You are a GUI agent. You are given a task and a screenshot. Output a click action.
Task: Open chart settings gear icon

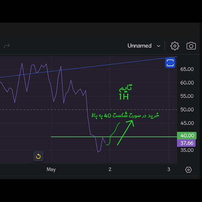[x=175, y=46]
